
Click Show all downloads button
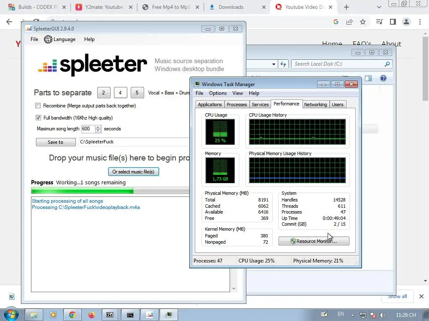click(x=397, y=296)
